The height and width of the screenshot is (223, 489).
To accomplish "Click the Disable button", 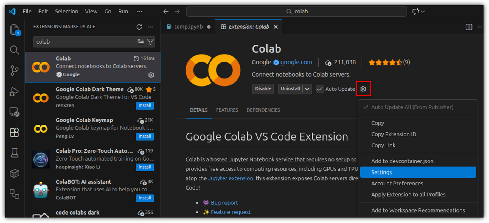I will click(x=263, y=89).
